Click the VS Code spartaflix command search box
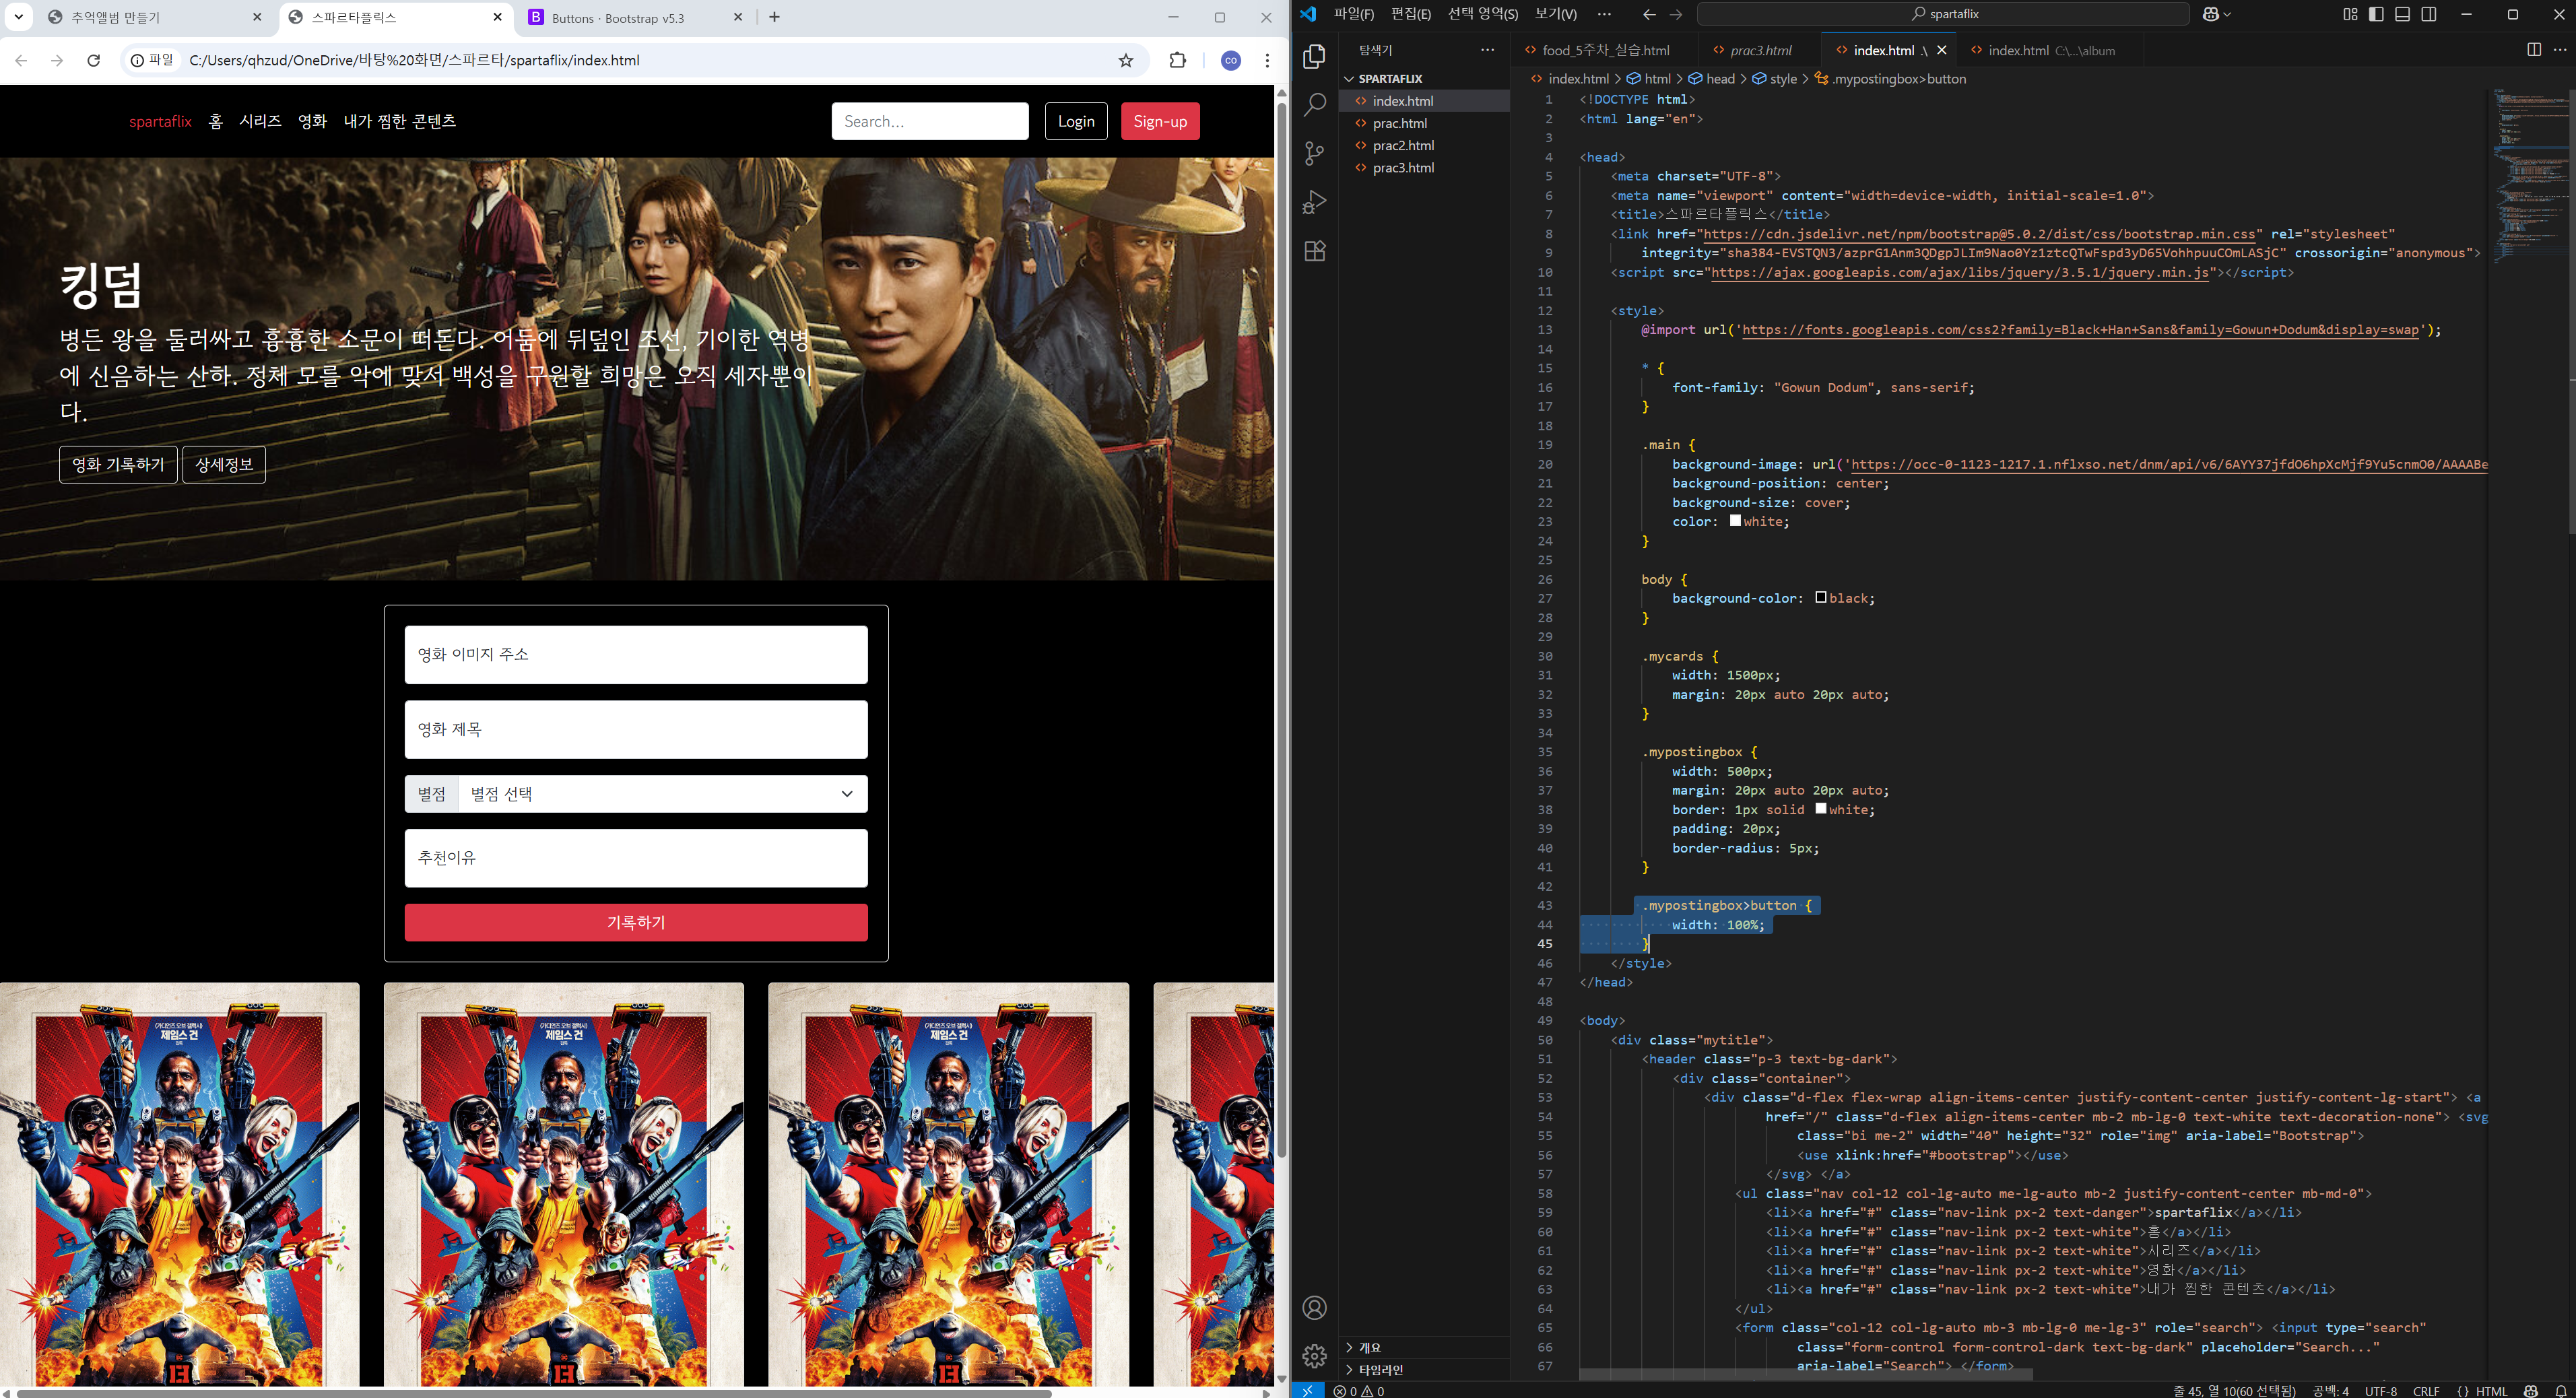Screen dimensions: 2576x1398 point(1944,14)
